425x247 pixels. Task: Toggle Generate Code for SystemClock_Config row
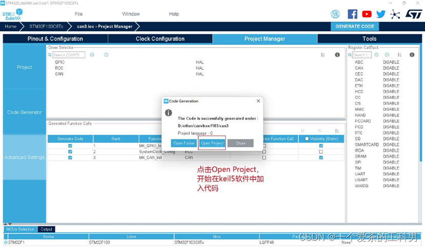[x=70, y=152]
